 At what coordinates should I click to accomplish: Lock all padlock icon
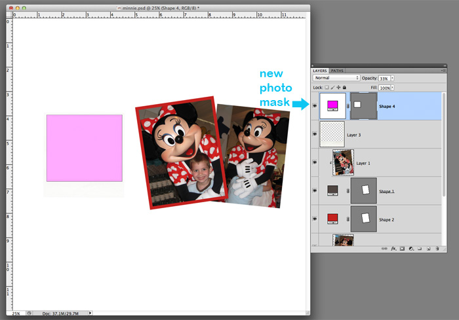344,88
